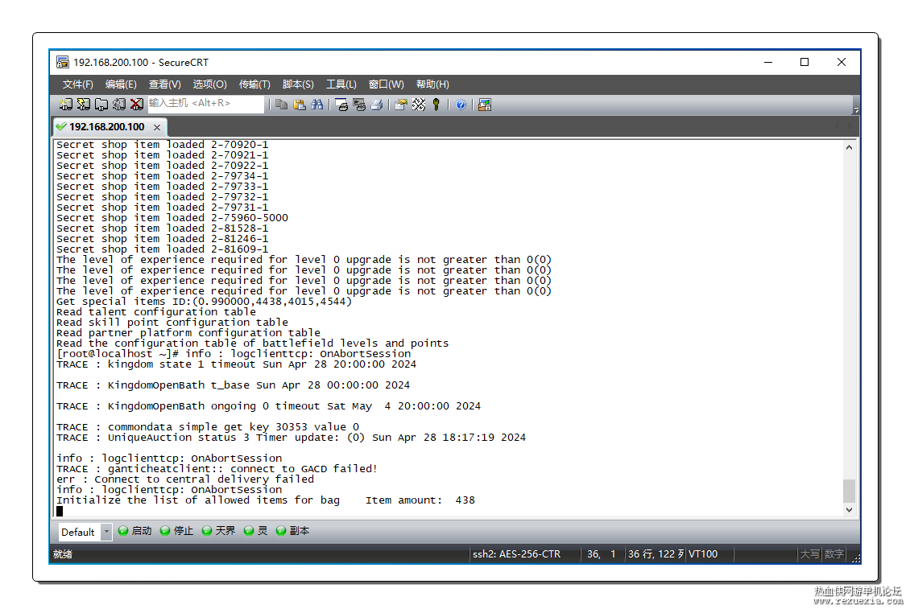The width and height of the screenshot is (910, 613).
Task: Open the 工具(L) menu
Action: pos(341,84)
